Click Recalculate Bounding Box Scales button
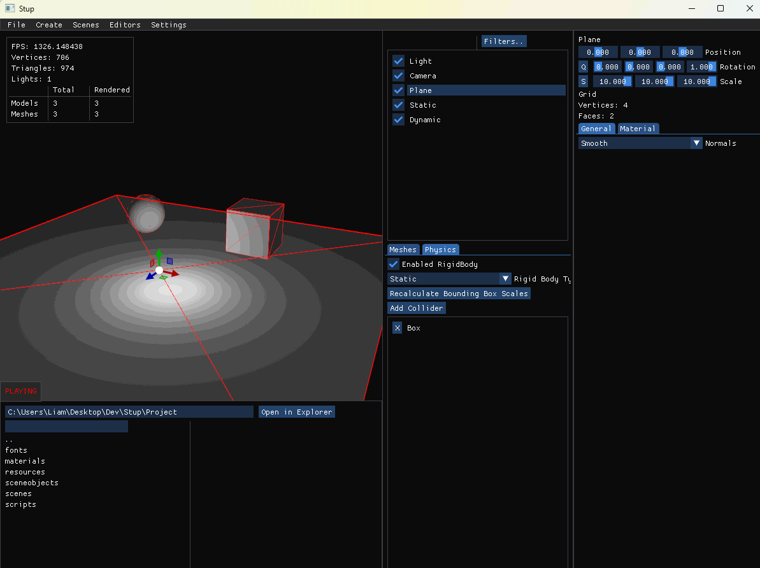 pyautogui.click(x=459, y=294)
